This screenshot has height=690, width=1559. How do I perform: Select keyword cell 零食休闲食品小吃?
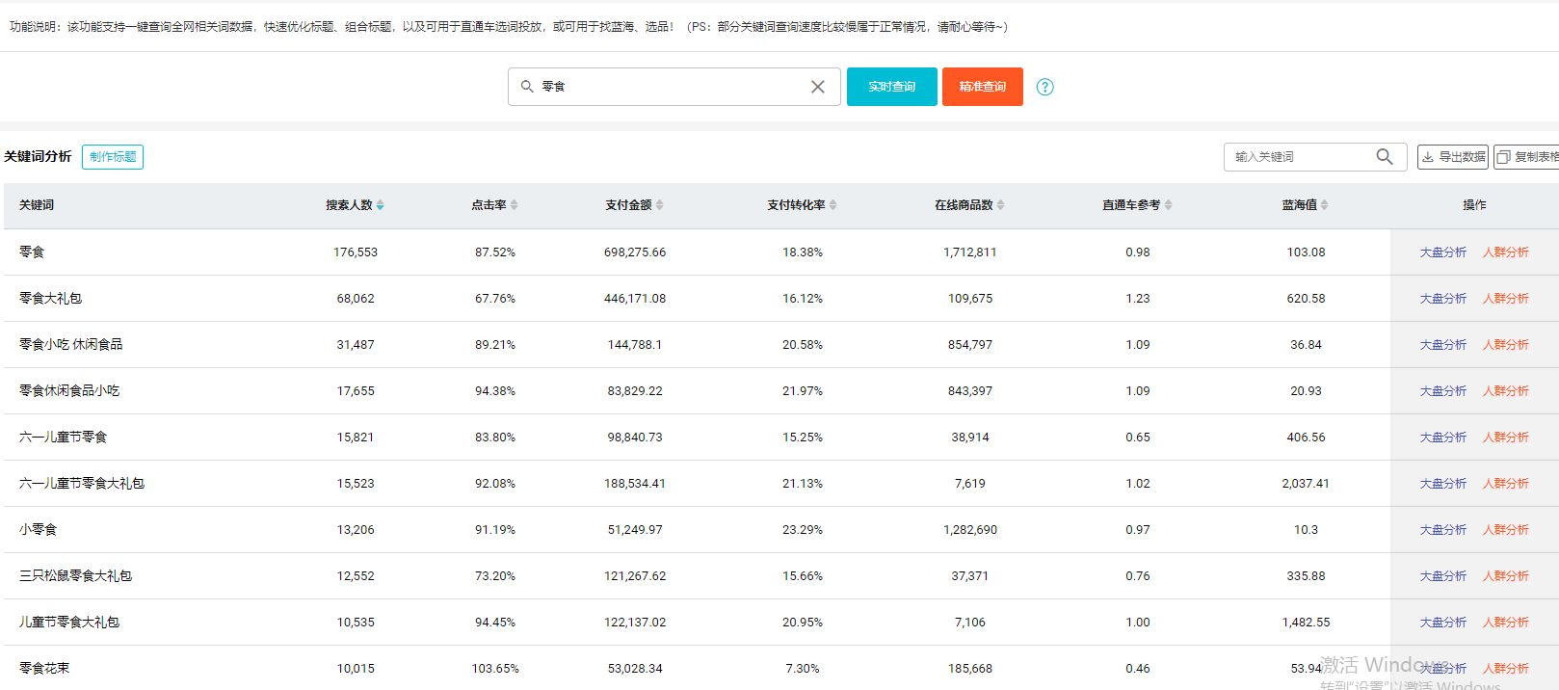coord(69,391)
